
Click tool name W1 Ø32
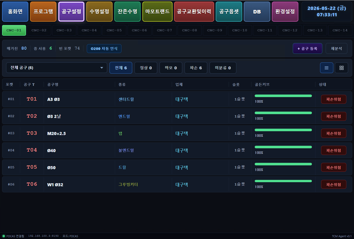[x=55, y=185]
